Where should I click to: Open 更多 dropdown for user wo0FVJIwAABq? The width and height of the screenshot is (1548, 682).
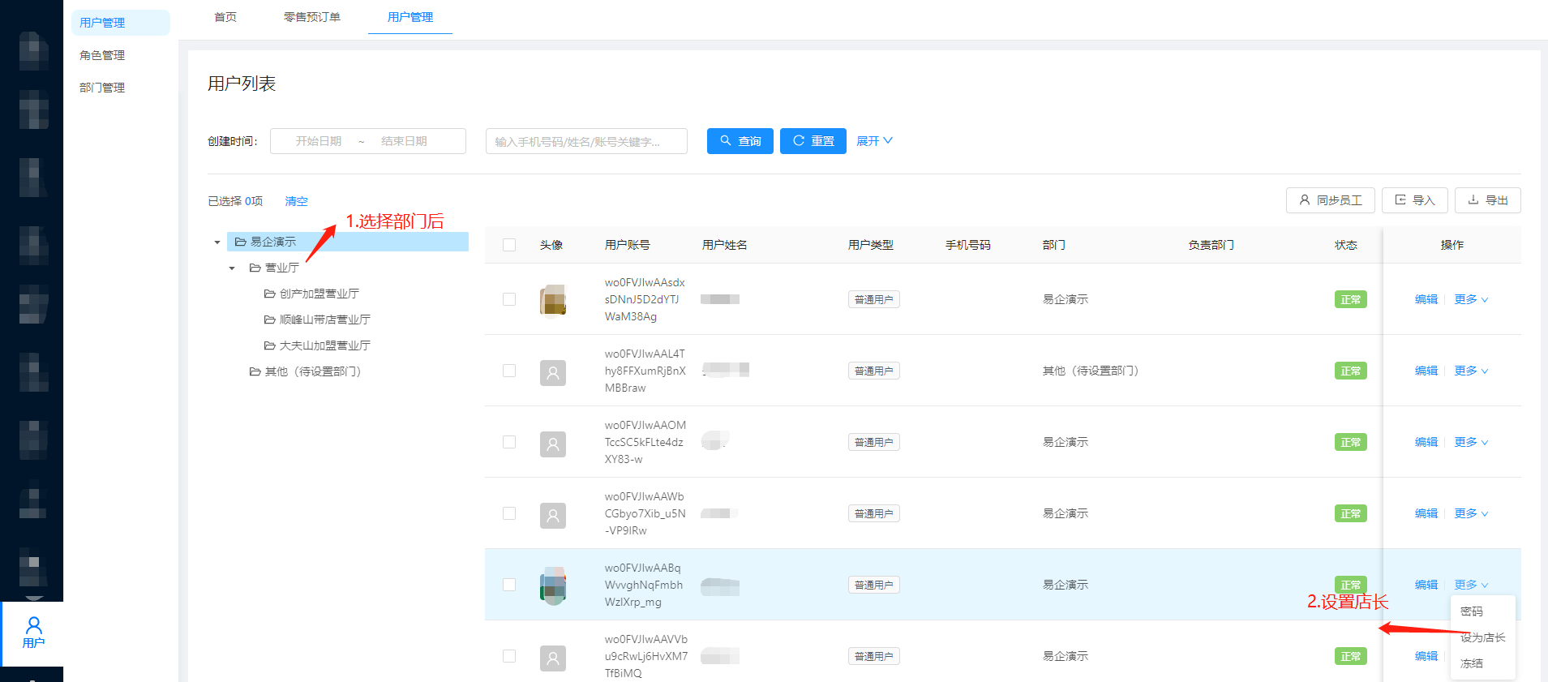tap(1471, 585)
